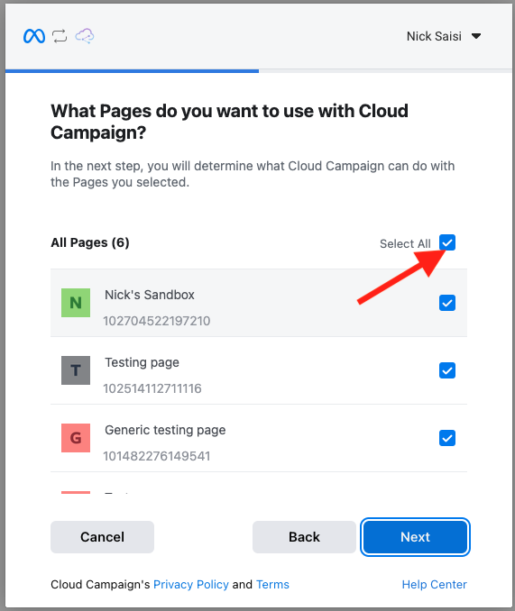
Task: Go to previous step with Back
Action: 304,537
